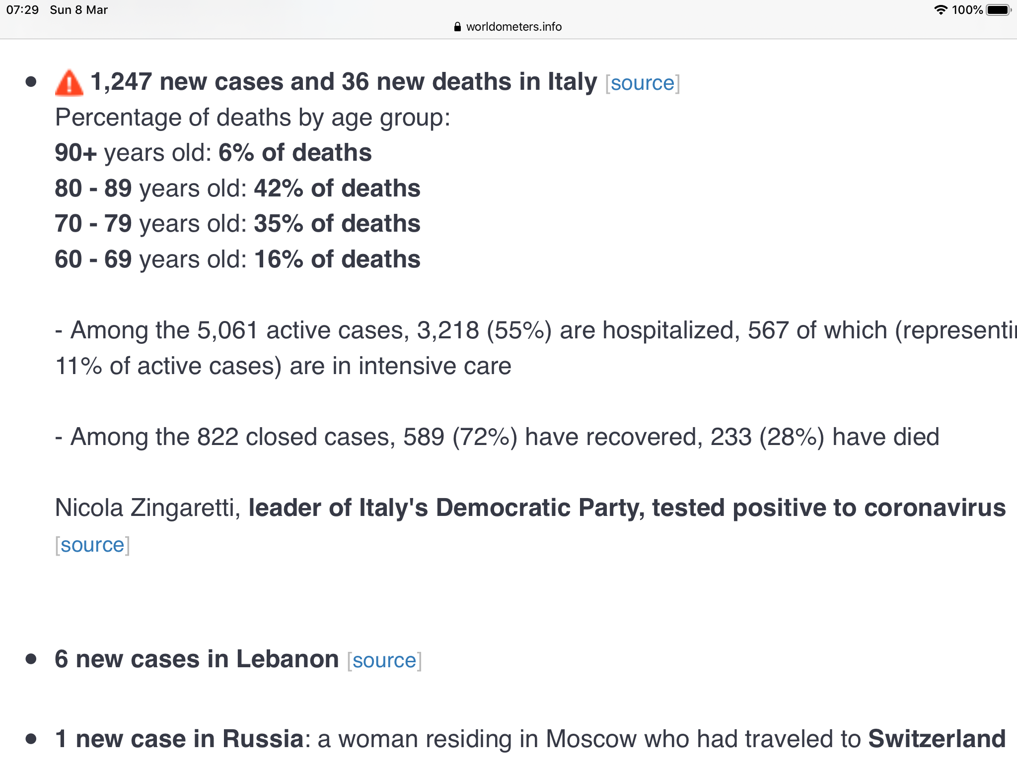Image resolution: width=1017 pixels, height=762 pixels.
Task: Click the 80 - 89 years old line
Action: point(237,189)
